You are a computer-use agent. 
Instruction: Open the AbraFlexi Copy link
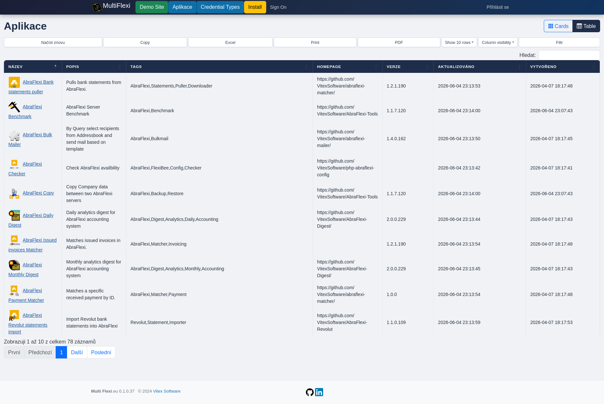tap(38, 193)
